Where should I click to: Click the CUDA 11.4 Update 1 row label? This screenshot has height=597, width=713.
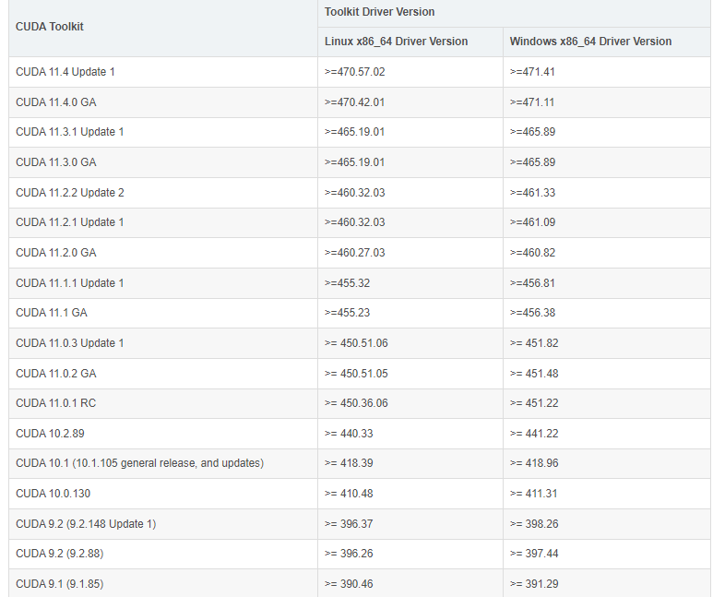click(65, 72)
